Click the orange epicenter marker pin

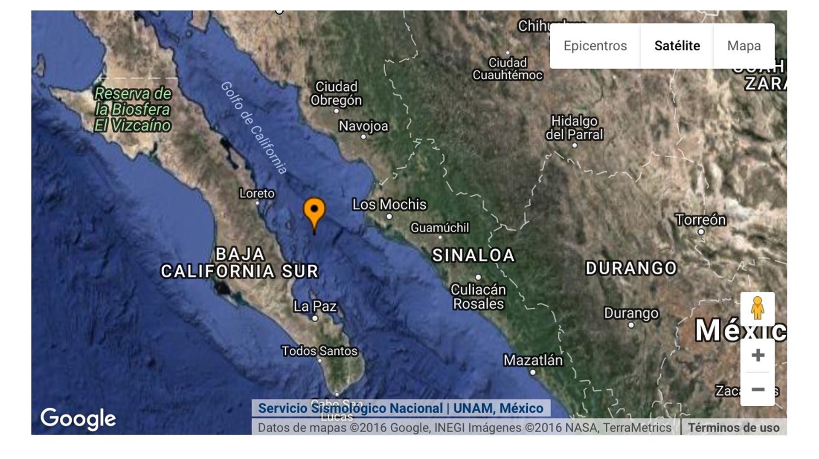314,211
